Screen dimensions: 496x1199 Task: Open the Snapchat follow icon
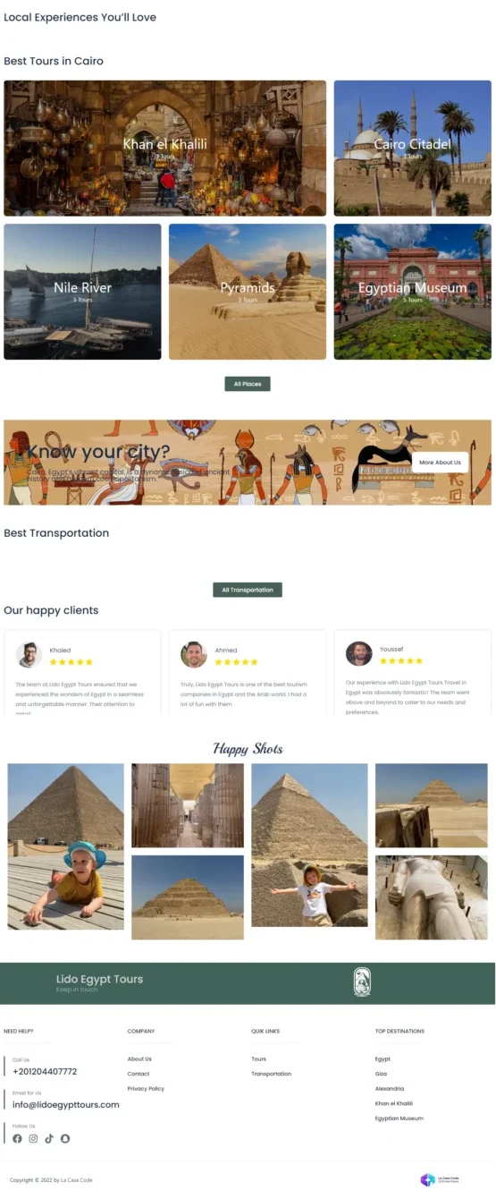[x=65, y=1139]
